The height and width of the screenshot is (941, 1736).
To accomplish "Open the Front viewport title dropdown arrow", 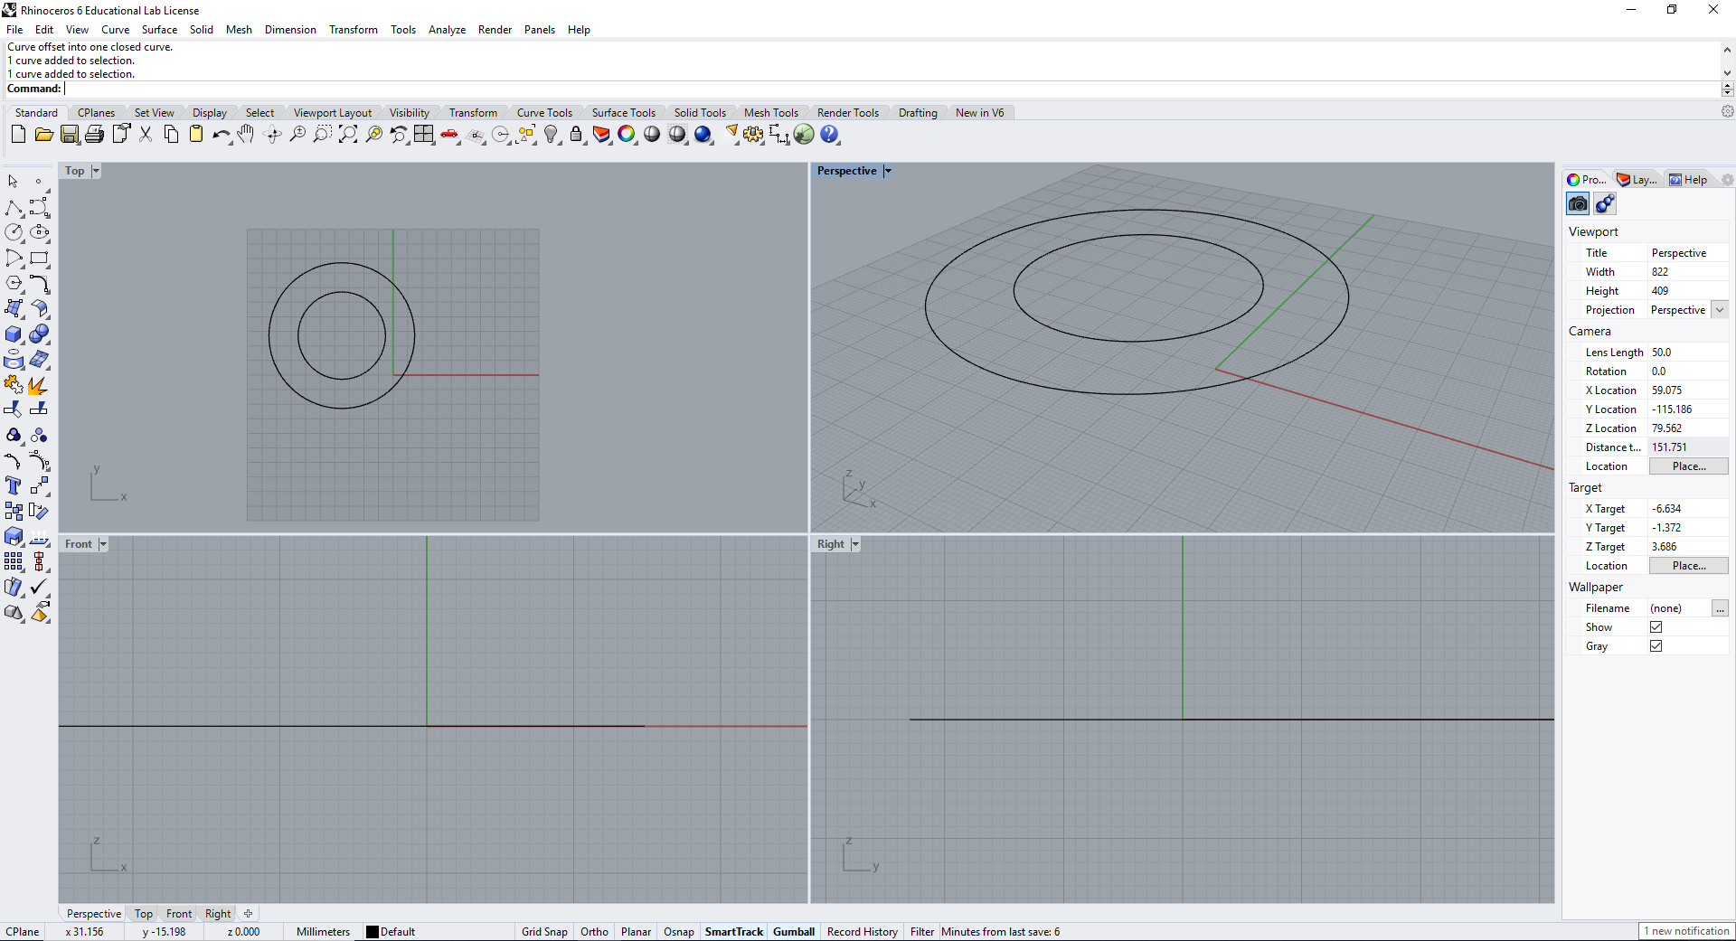I will 103,544.
